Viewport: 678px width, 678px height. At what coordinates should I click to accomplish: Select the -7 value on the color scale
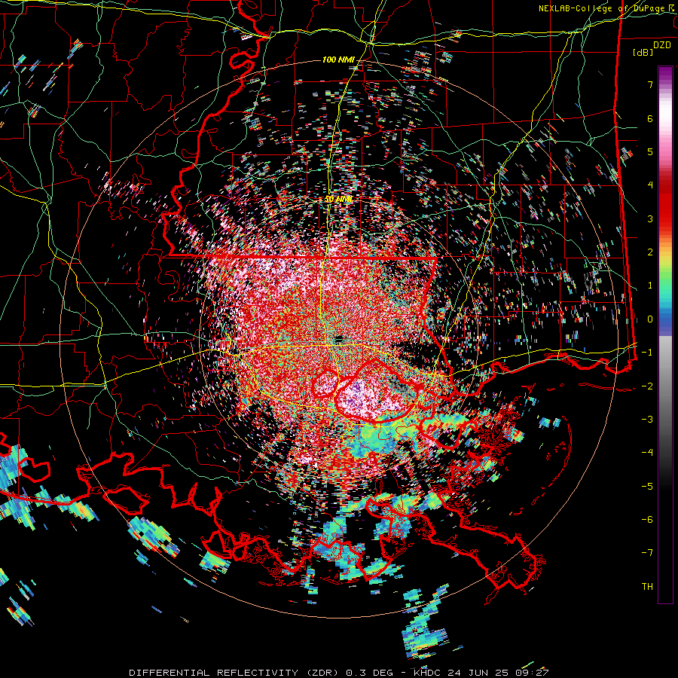click(x=647, y=553)
